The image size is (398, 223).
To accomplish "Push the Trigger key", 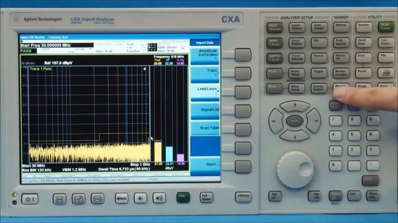I will pyautogui.click(x=319, y=73).
